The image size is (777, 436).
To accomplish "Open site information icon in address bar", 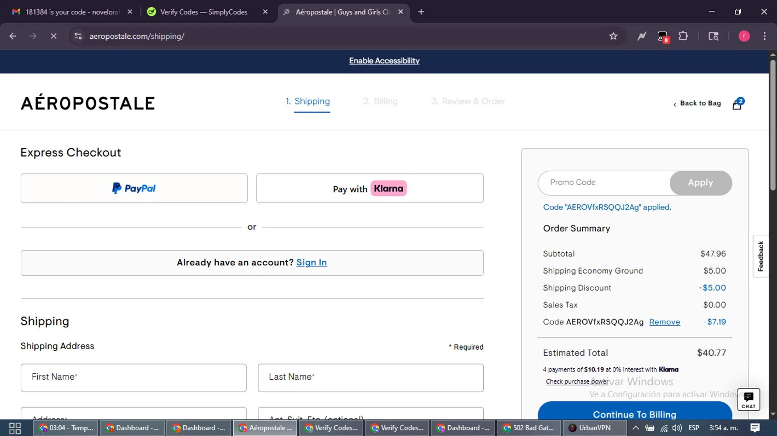I will click(78, 36).
